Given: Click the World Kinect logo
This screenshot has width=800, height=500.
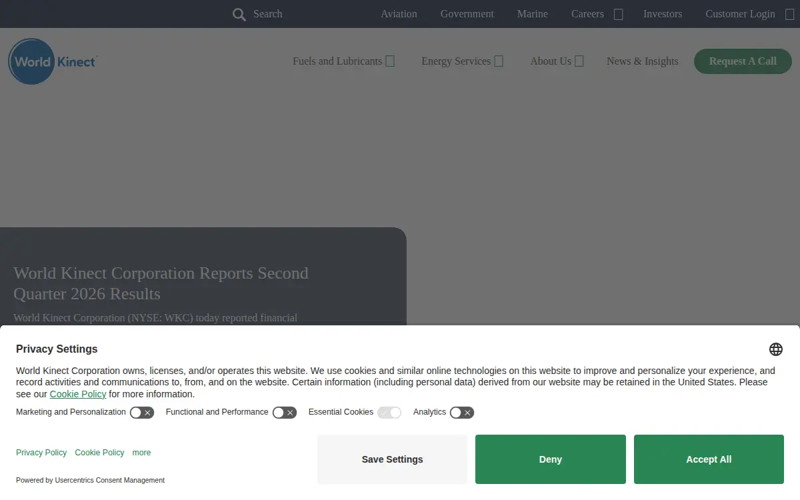Looking at the screenshot, I should (x=53, y=61).
